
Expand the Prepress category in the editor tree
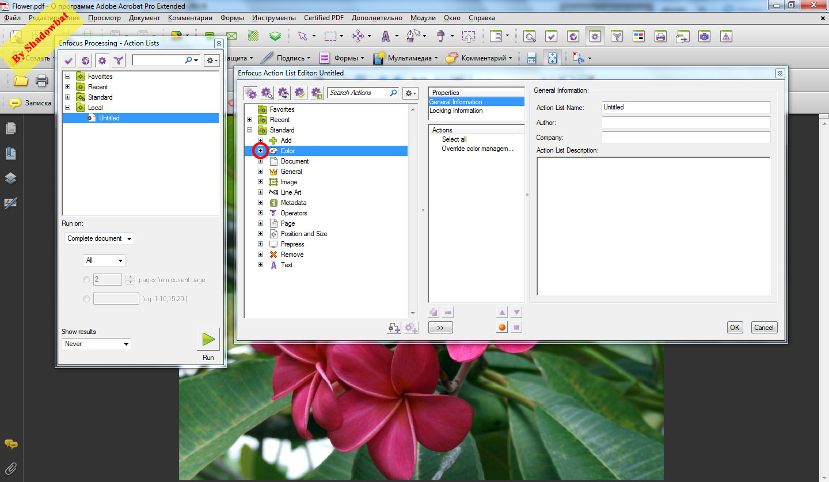[x=260, y=244]
